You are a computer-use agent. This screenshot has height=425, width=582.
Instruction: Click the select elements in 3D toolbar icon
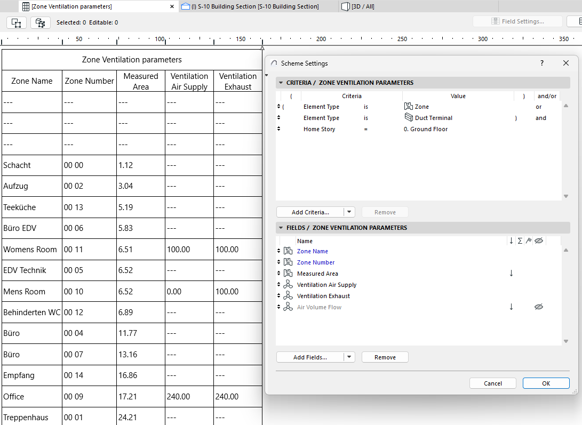(40, 23)
